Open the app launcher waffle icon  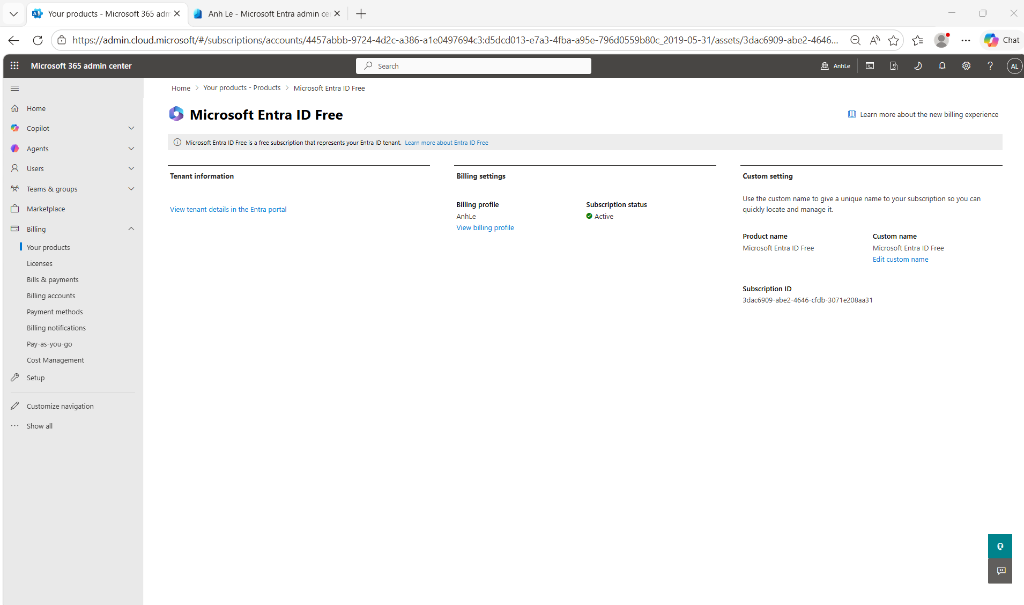[x=14, y=65]
